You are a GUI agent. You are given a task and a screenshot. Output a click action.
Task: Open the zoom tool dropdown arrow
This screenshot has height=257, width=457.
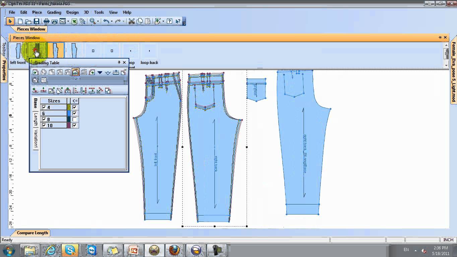tap(98, 21)
